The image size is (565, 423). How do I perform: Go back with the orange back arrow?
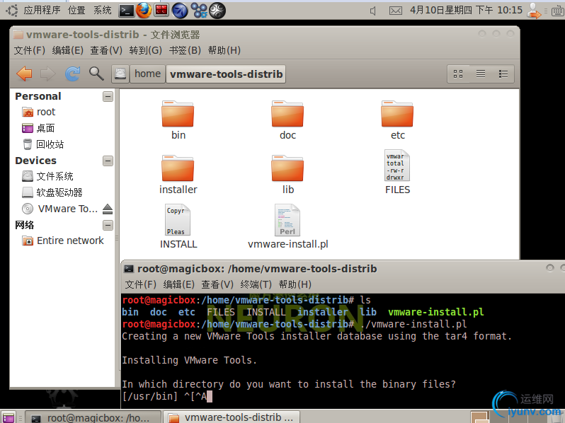click(25, 74)
